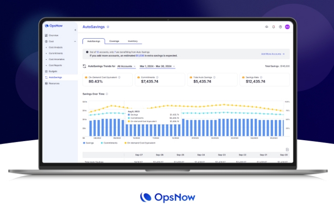Collapse the sidebar with the double-chevron icon
This screenshot has width=334, height=217.
75,30
